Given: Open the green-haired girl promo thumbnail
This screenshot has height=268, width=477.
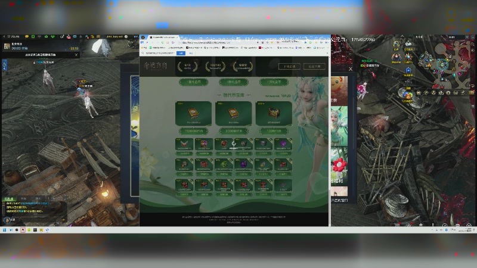Looking at the screenshot, I should tap(339, 126).
